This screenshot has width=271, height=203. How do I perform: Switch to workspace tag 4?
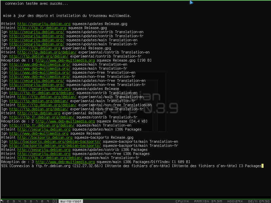click(19, 201)
